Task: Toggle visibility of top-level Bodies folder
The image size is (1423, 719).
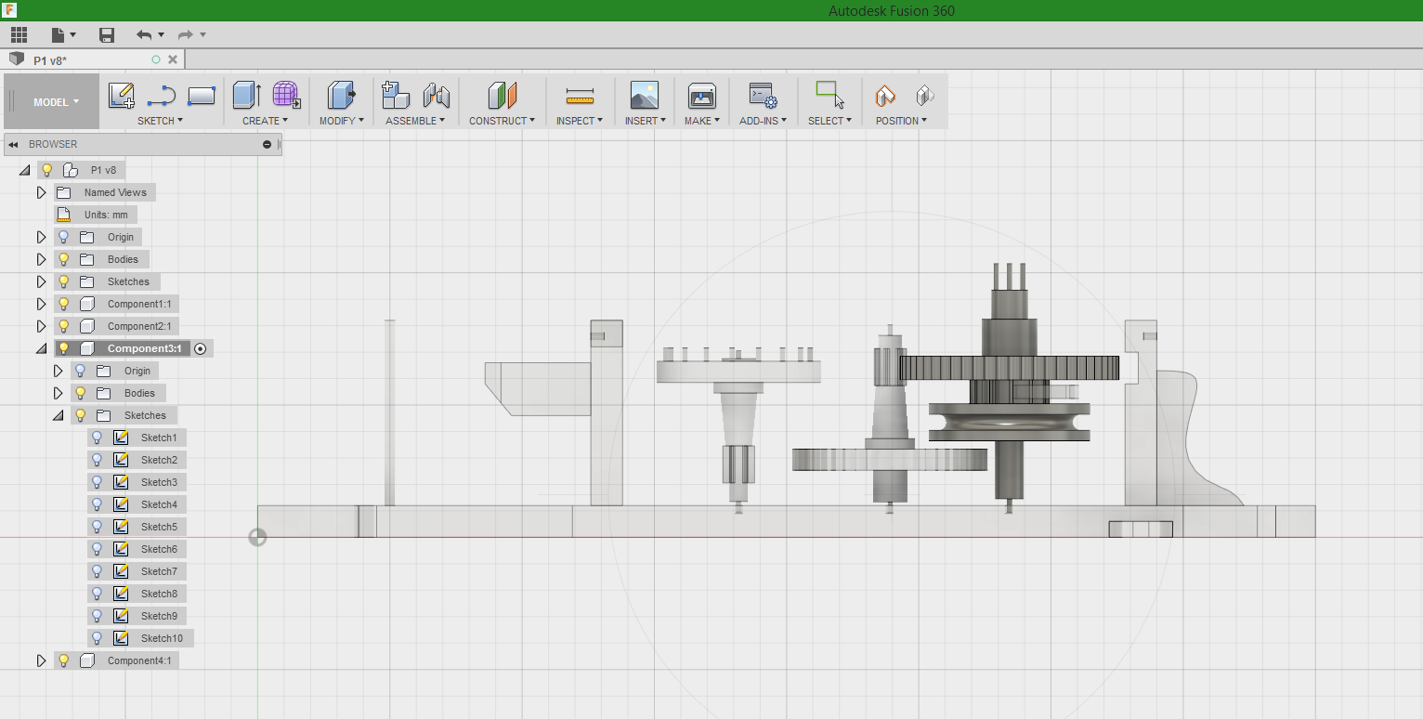Action: (x=63, y=259)
